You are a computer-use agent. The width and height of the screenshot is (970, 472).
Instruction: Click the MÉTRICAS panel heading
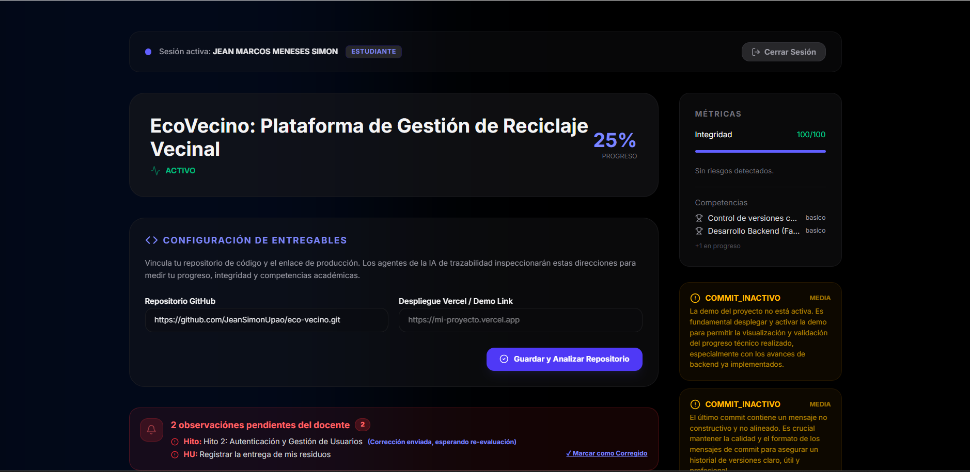[x=718, y=114]
